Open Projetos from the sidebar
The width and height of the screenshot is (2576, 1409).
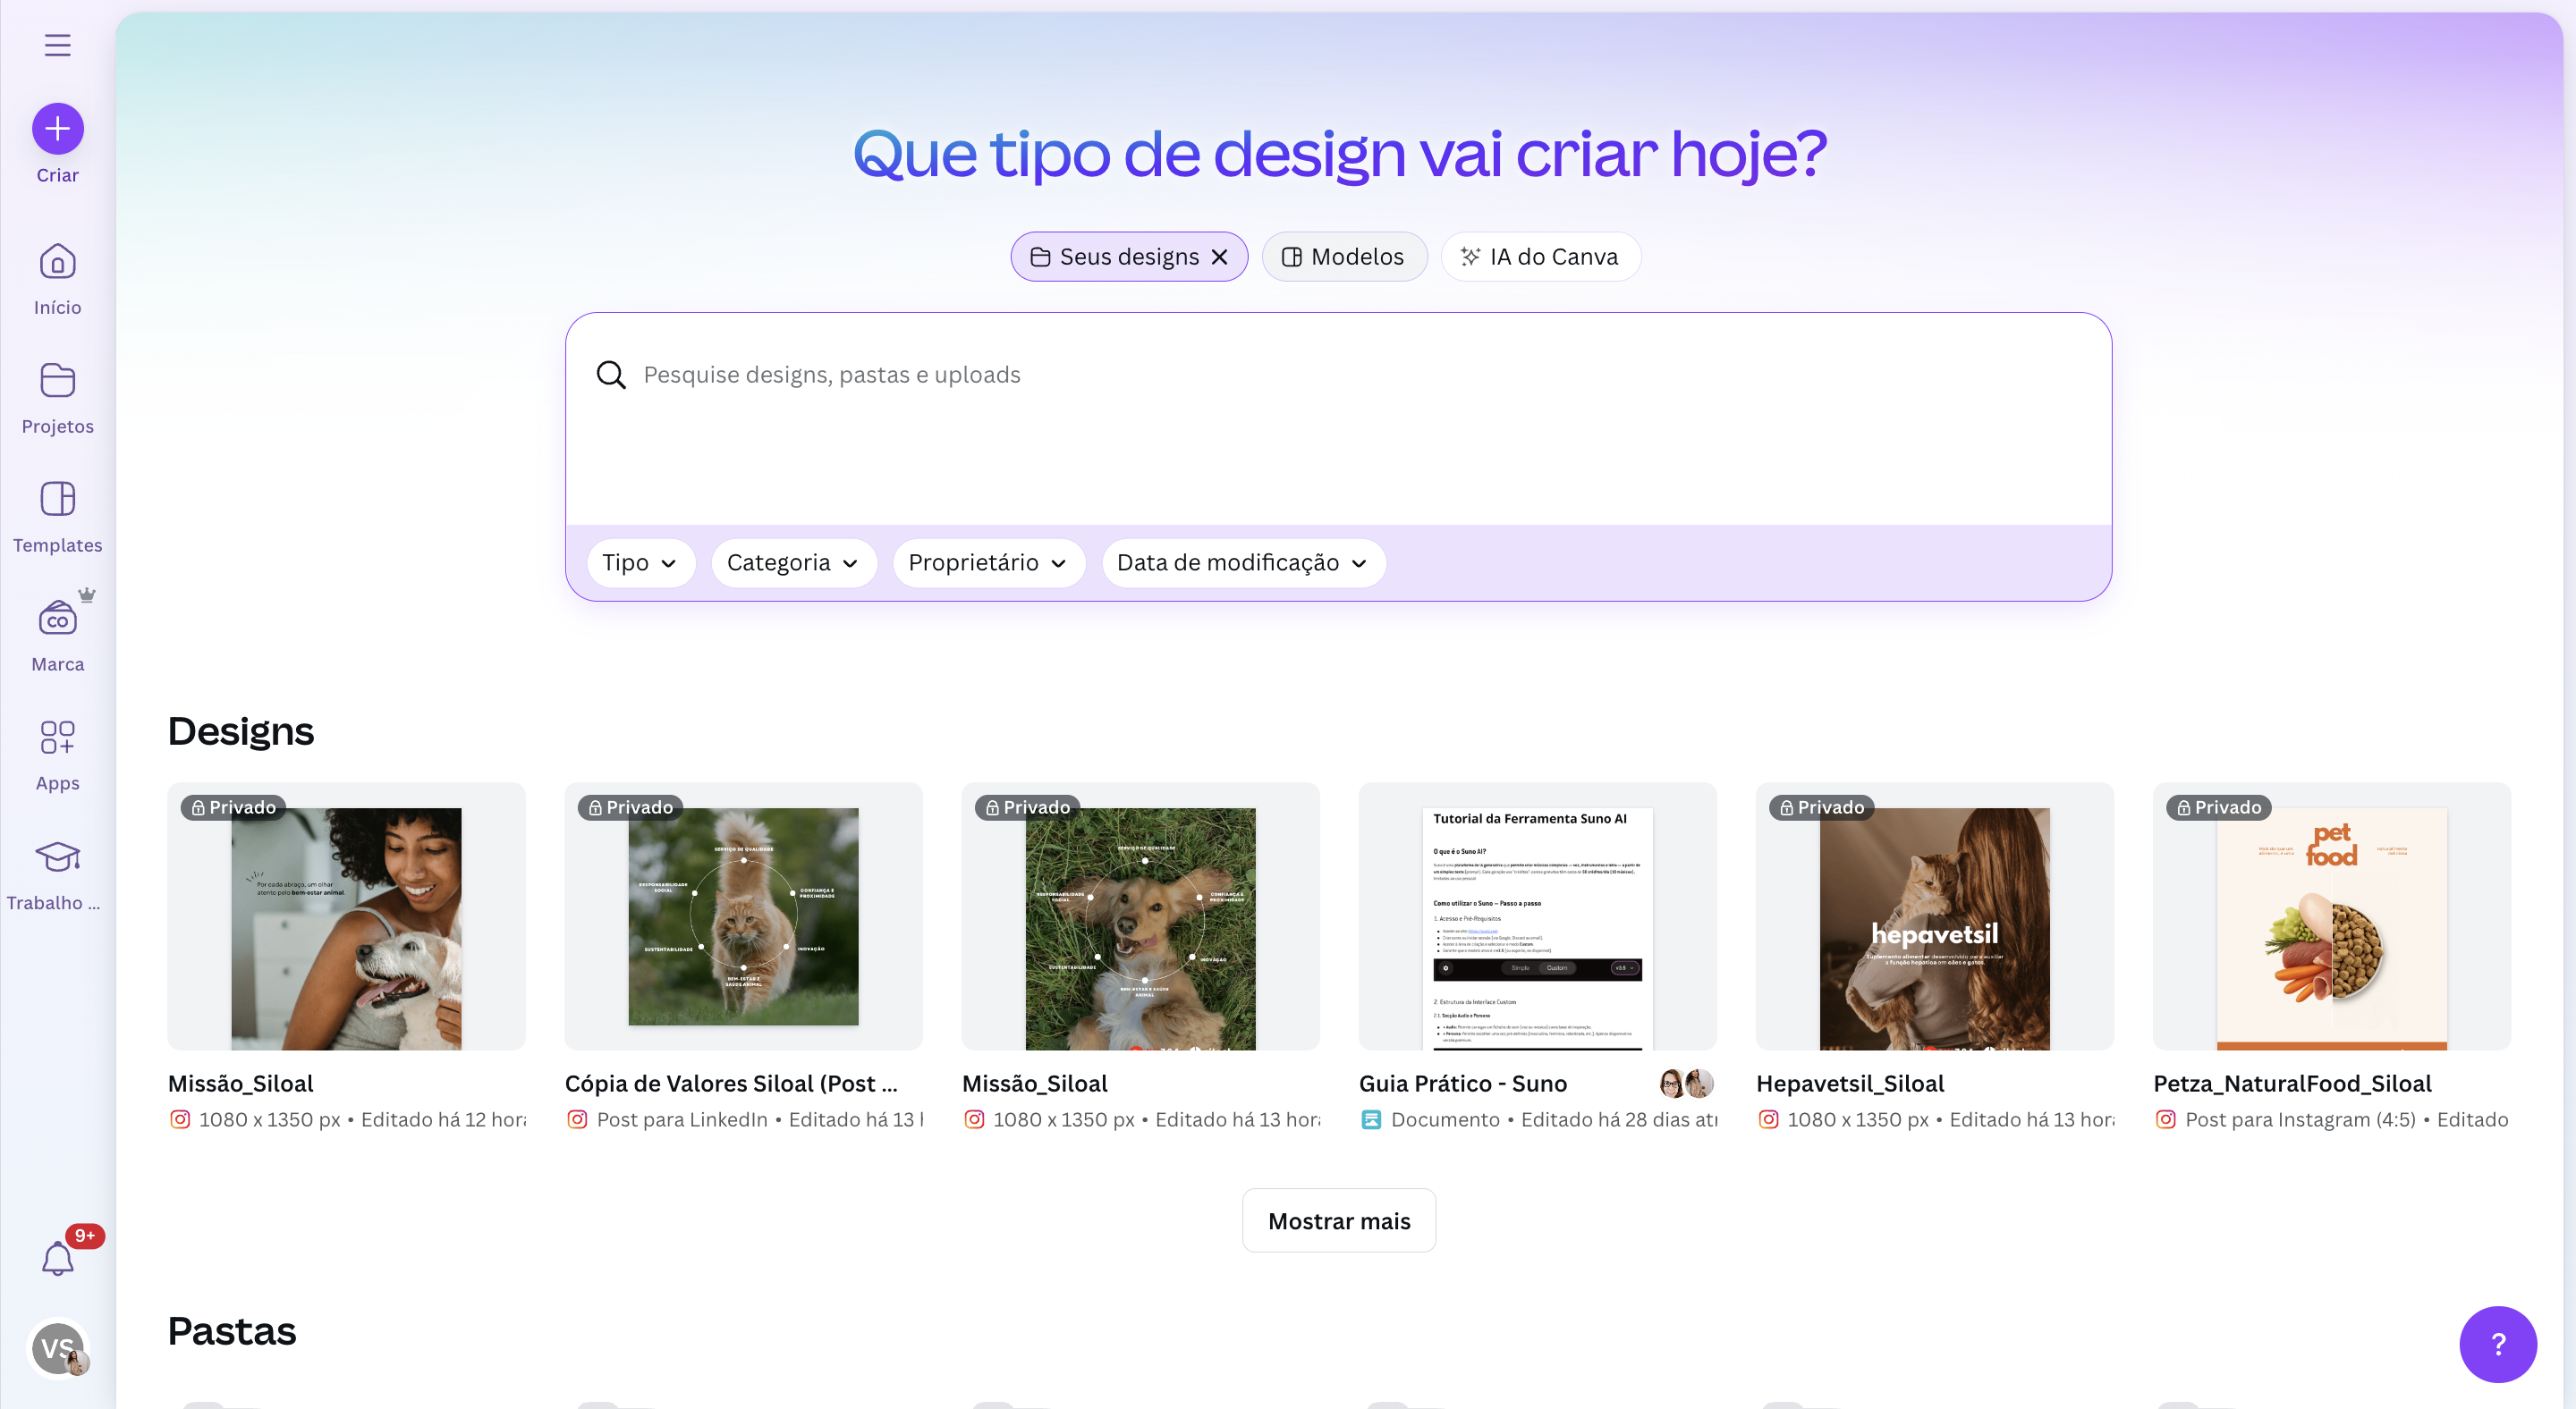coord(57,397)
